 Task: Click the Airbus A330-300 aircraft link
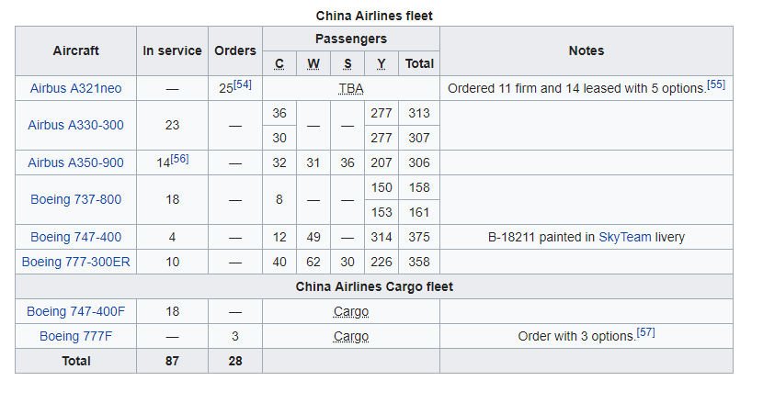point(75,125)
